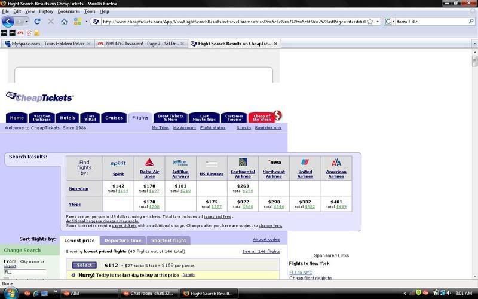Click the site favicon beside the URL
Image resolution: width=478 pixels, height=299 pixels.
click(96, 22)
